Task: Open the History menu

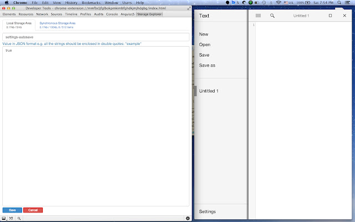Action: 71,2
